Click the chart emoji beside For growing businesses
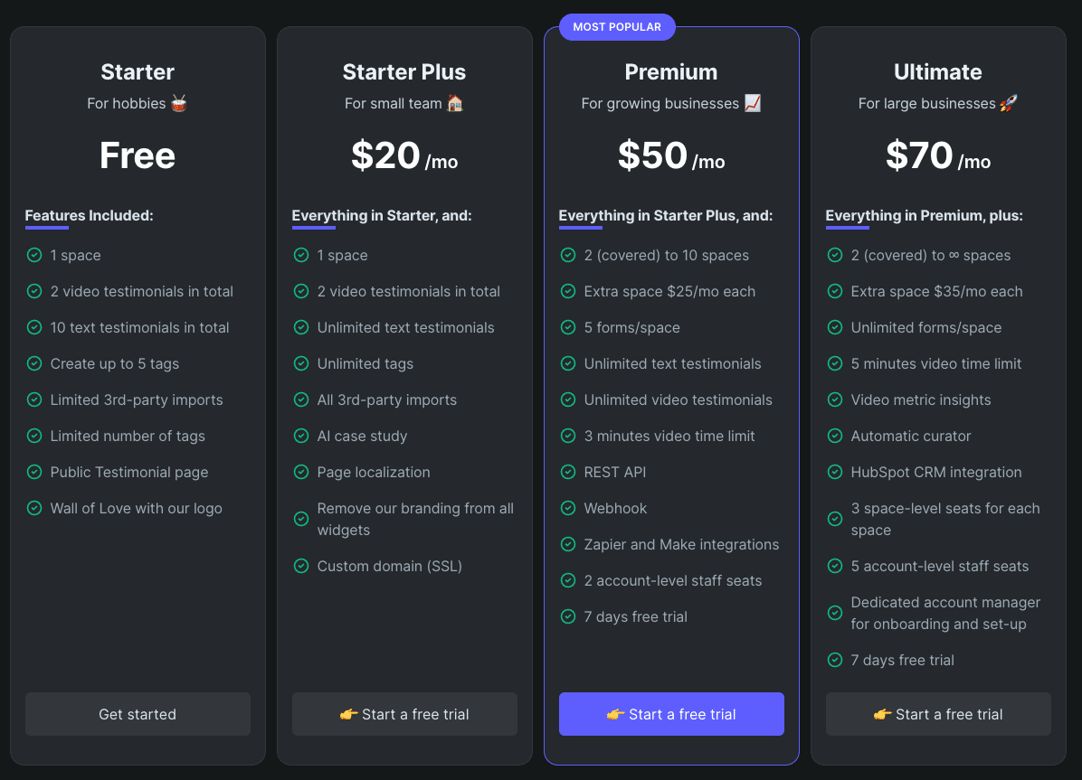 [x=753, y=103]
